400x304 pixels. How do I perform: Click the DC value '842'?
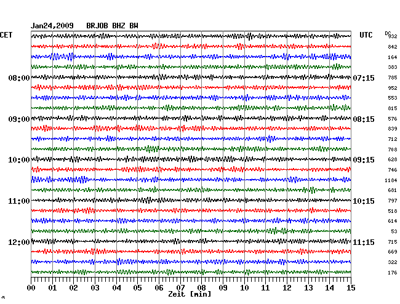pos(393,47)
